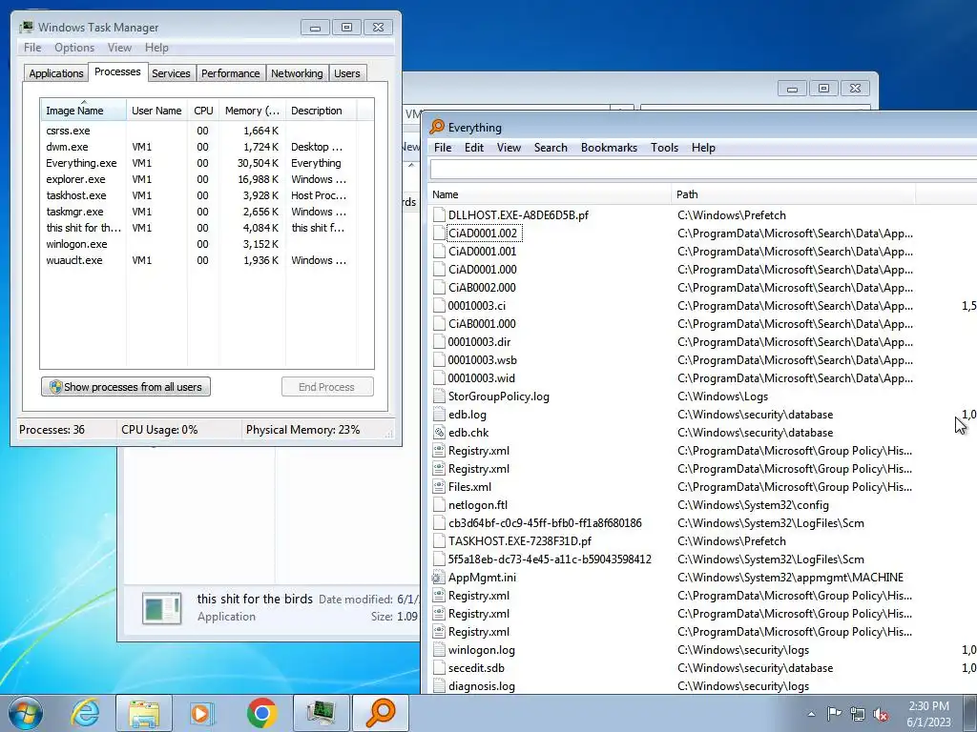
Task: Click file icon of DLLHOST.EXE-A8DE6D5B.pf
Action: point(439,214)
